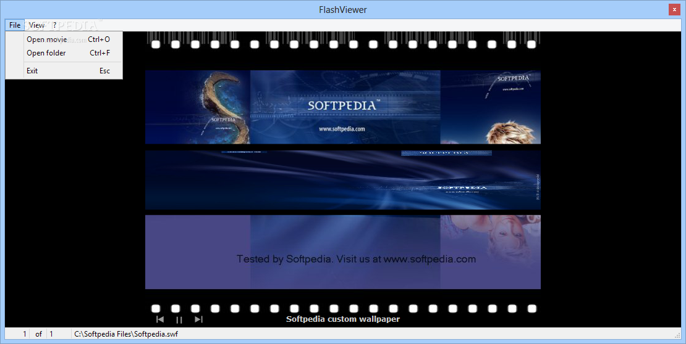Click the www.softpedia.com text in banner
Image resolution: width=686 pixels, height=344 pixels.
tap(342, 129)
